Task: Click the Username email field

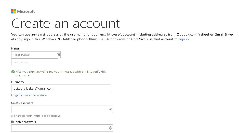Action: click(x=61, y=88)
